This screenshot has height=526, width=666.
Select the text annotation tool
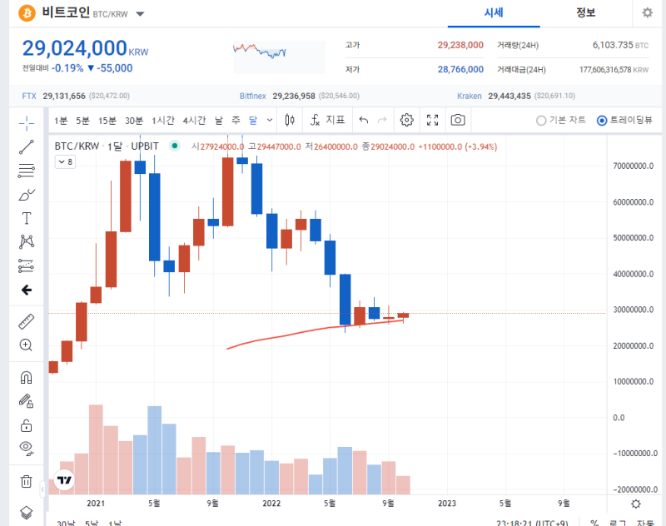point(27,218)
